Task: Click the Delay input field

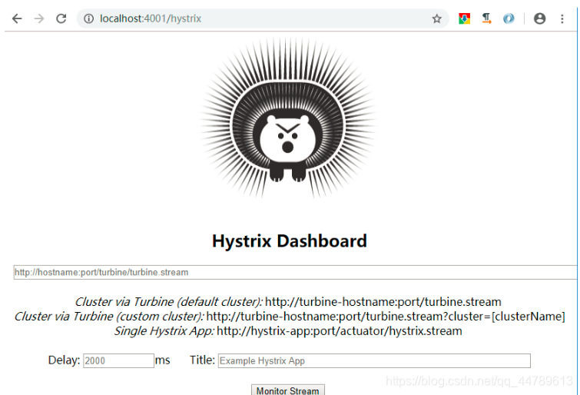Action: [118, 360]
